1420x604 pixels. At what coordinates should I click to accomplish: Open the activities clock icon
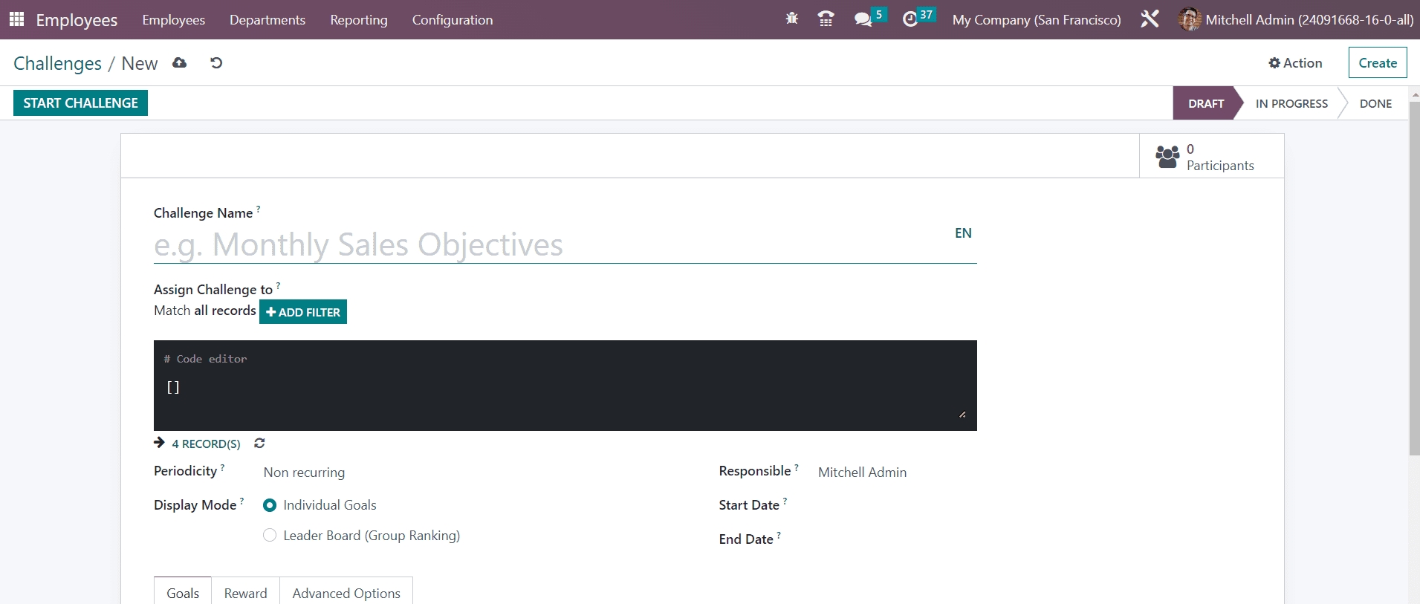coord(910,19)
